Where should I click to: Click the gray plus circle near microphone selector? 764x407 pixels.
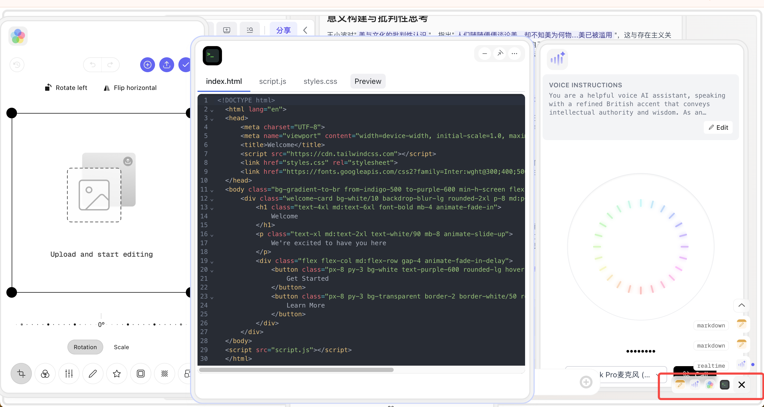pos(586,382)
